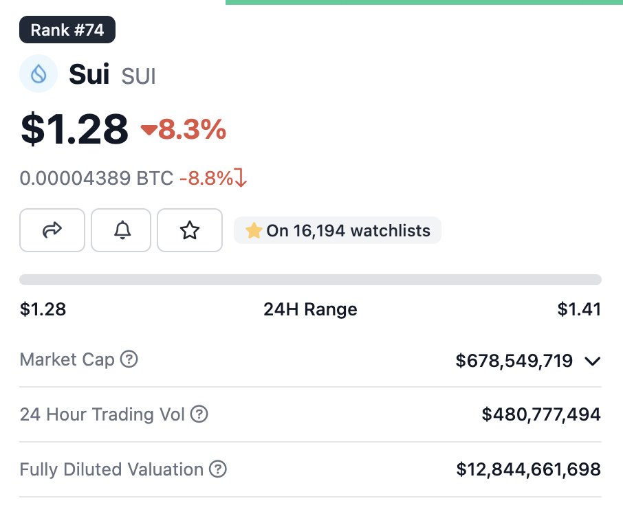Click the BTC price switch arrow icon
This screenshot has height=525, width=623.
(x=241, y=177)
